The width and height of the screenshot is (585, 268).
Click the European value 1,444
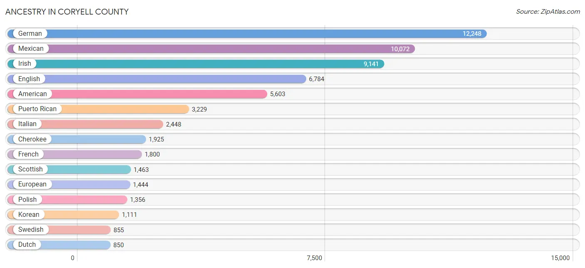(141, 185)
